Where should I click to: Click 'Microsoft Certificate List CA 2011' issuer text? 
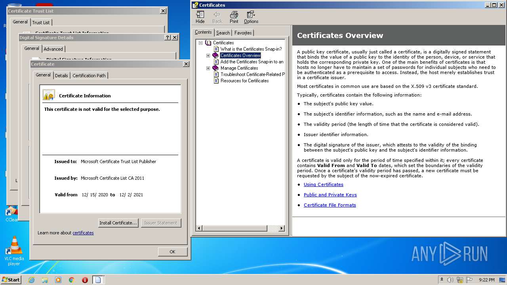click(112, 178)
